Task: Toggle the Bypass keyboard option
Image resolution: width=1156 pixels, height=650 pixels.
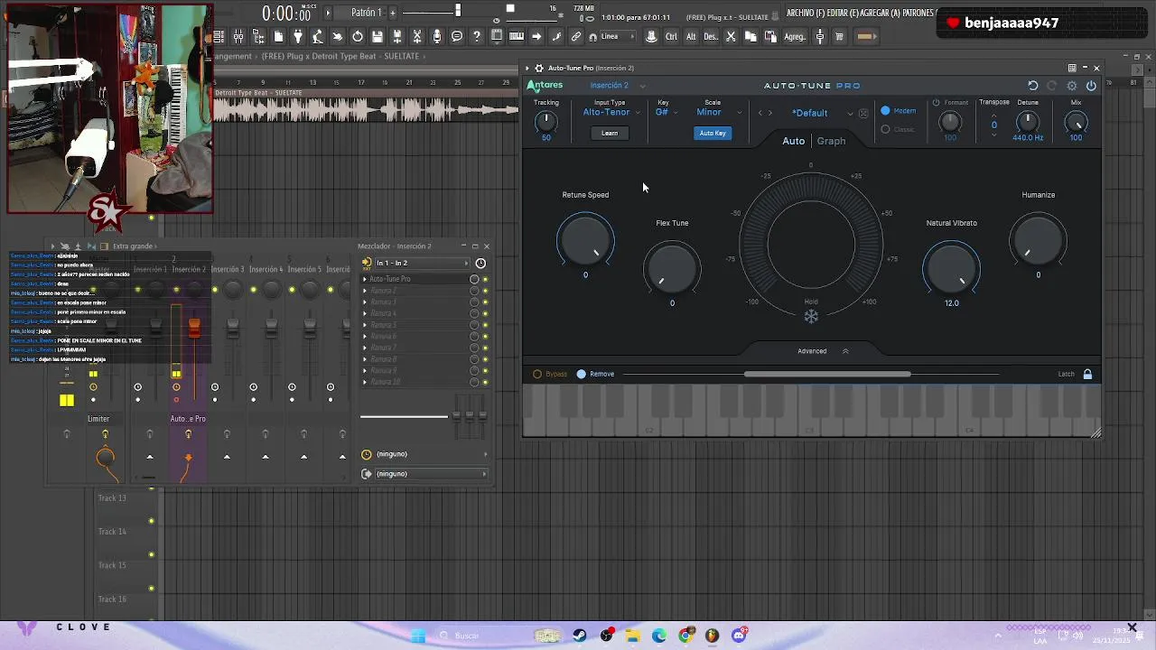Action: point(537,374)
